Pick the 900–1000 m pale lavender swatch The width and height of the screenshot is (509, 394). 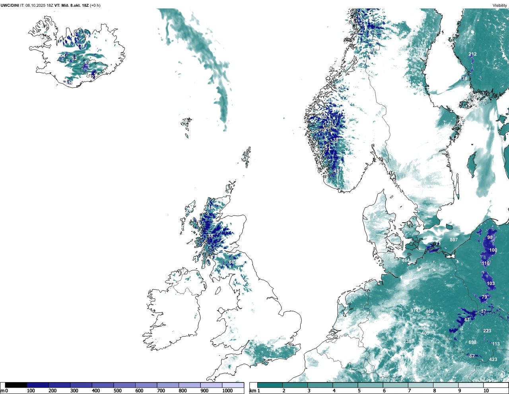(x=211, y=385)
